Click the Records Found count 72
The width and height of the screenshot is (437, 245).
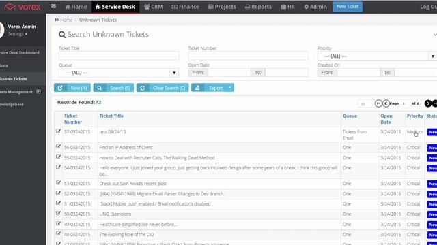pyautogui.click(x=98, y=102)
